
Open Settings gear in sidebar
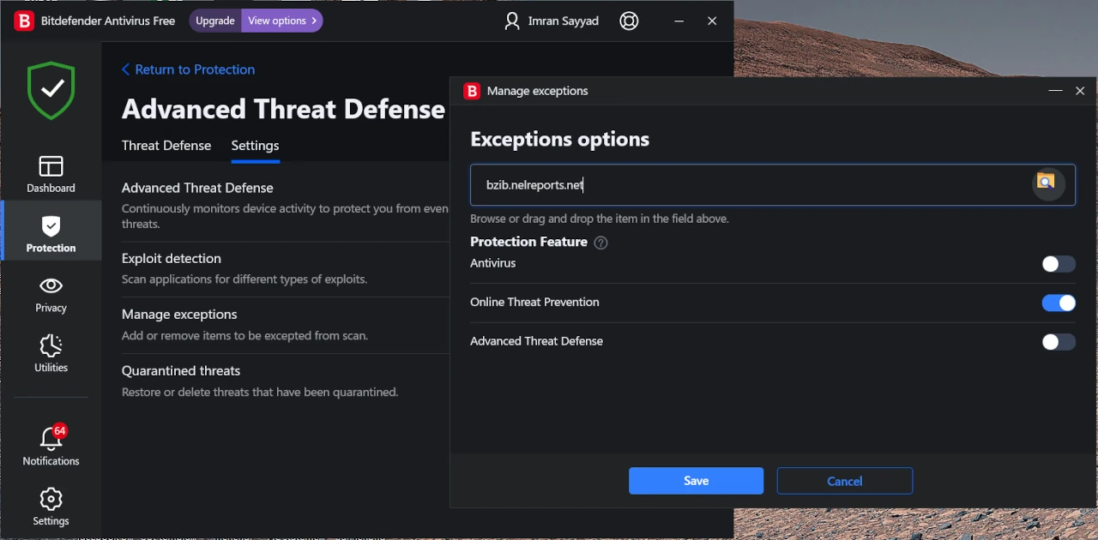click(51, 507)
